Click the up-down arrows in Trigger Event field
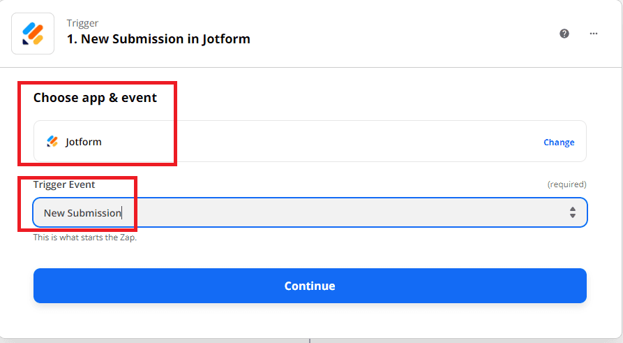Image resolution: width=623 pixels, height=343 pixels. tap(572, 212)
